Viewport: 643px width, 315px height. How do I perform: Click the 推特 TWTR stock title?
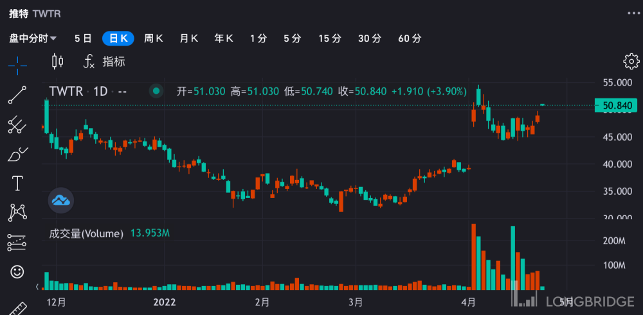click(35, 14)
